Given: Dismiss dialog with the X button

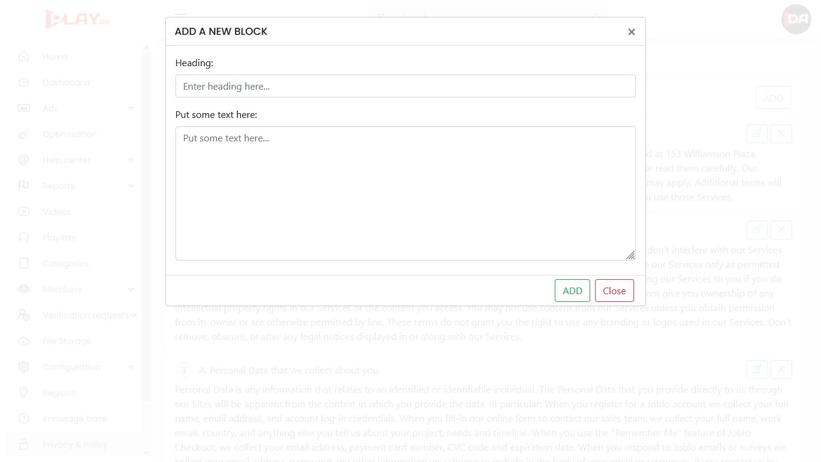Looking at the screenshot, I should tap(631, 32).
